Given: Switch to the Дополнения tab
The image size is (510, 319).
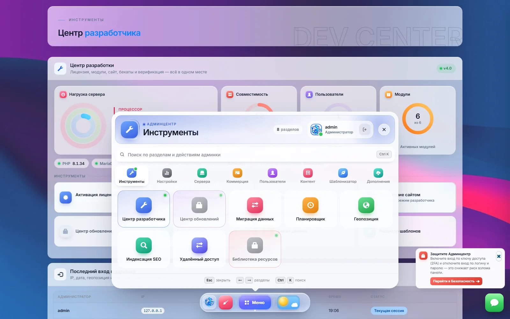Looking at the screenshot, I should pyautogui.click(x=378, y=176).
